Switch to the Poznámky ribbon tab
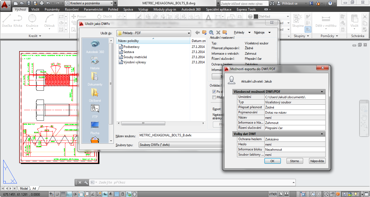The image size is (370, 197). click(x=52, y=9)
